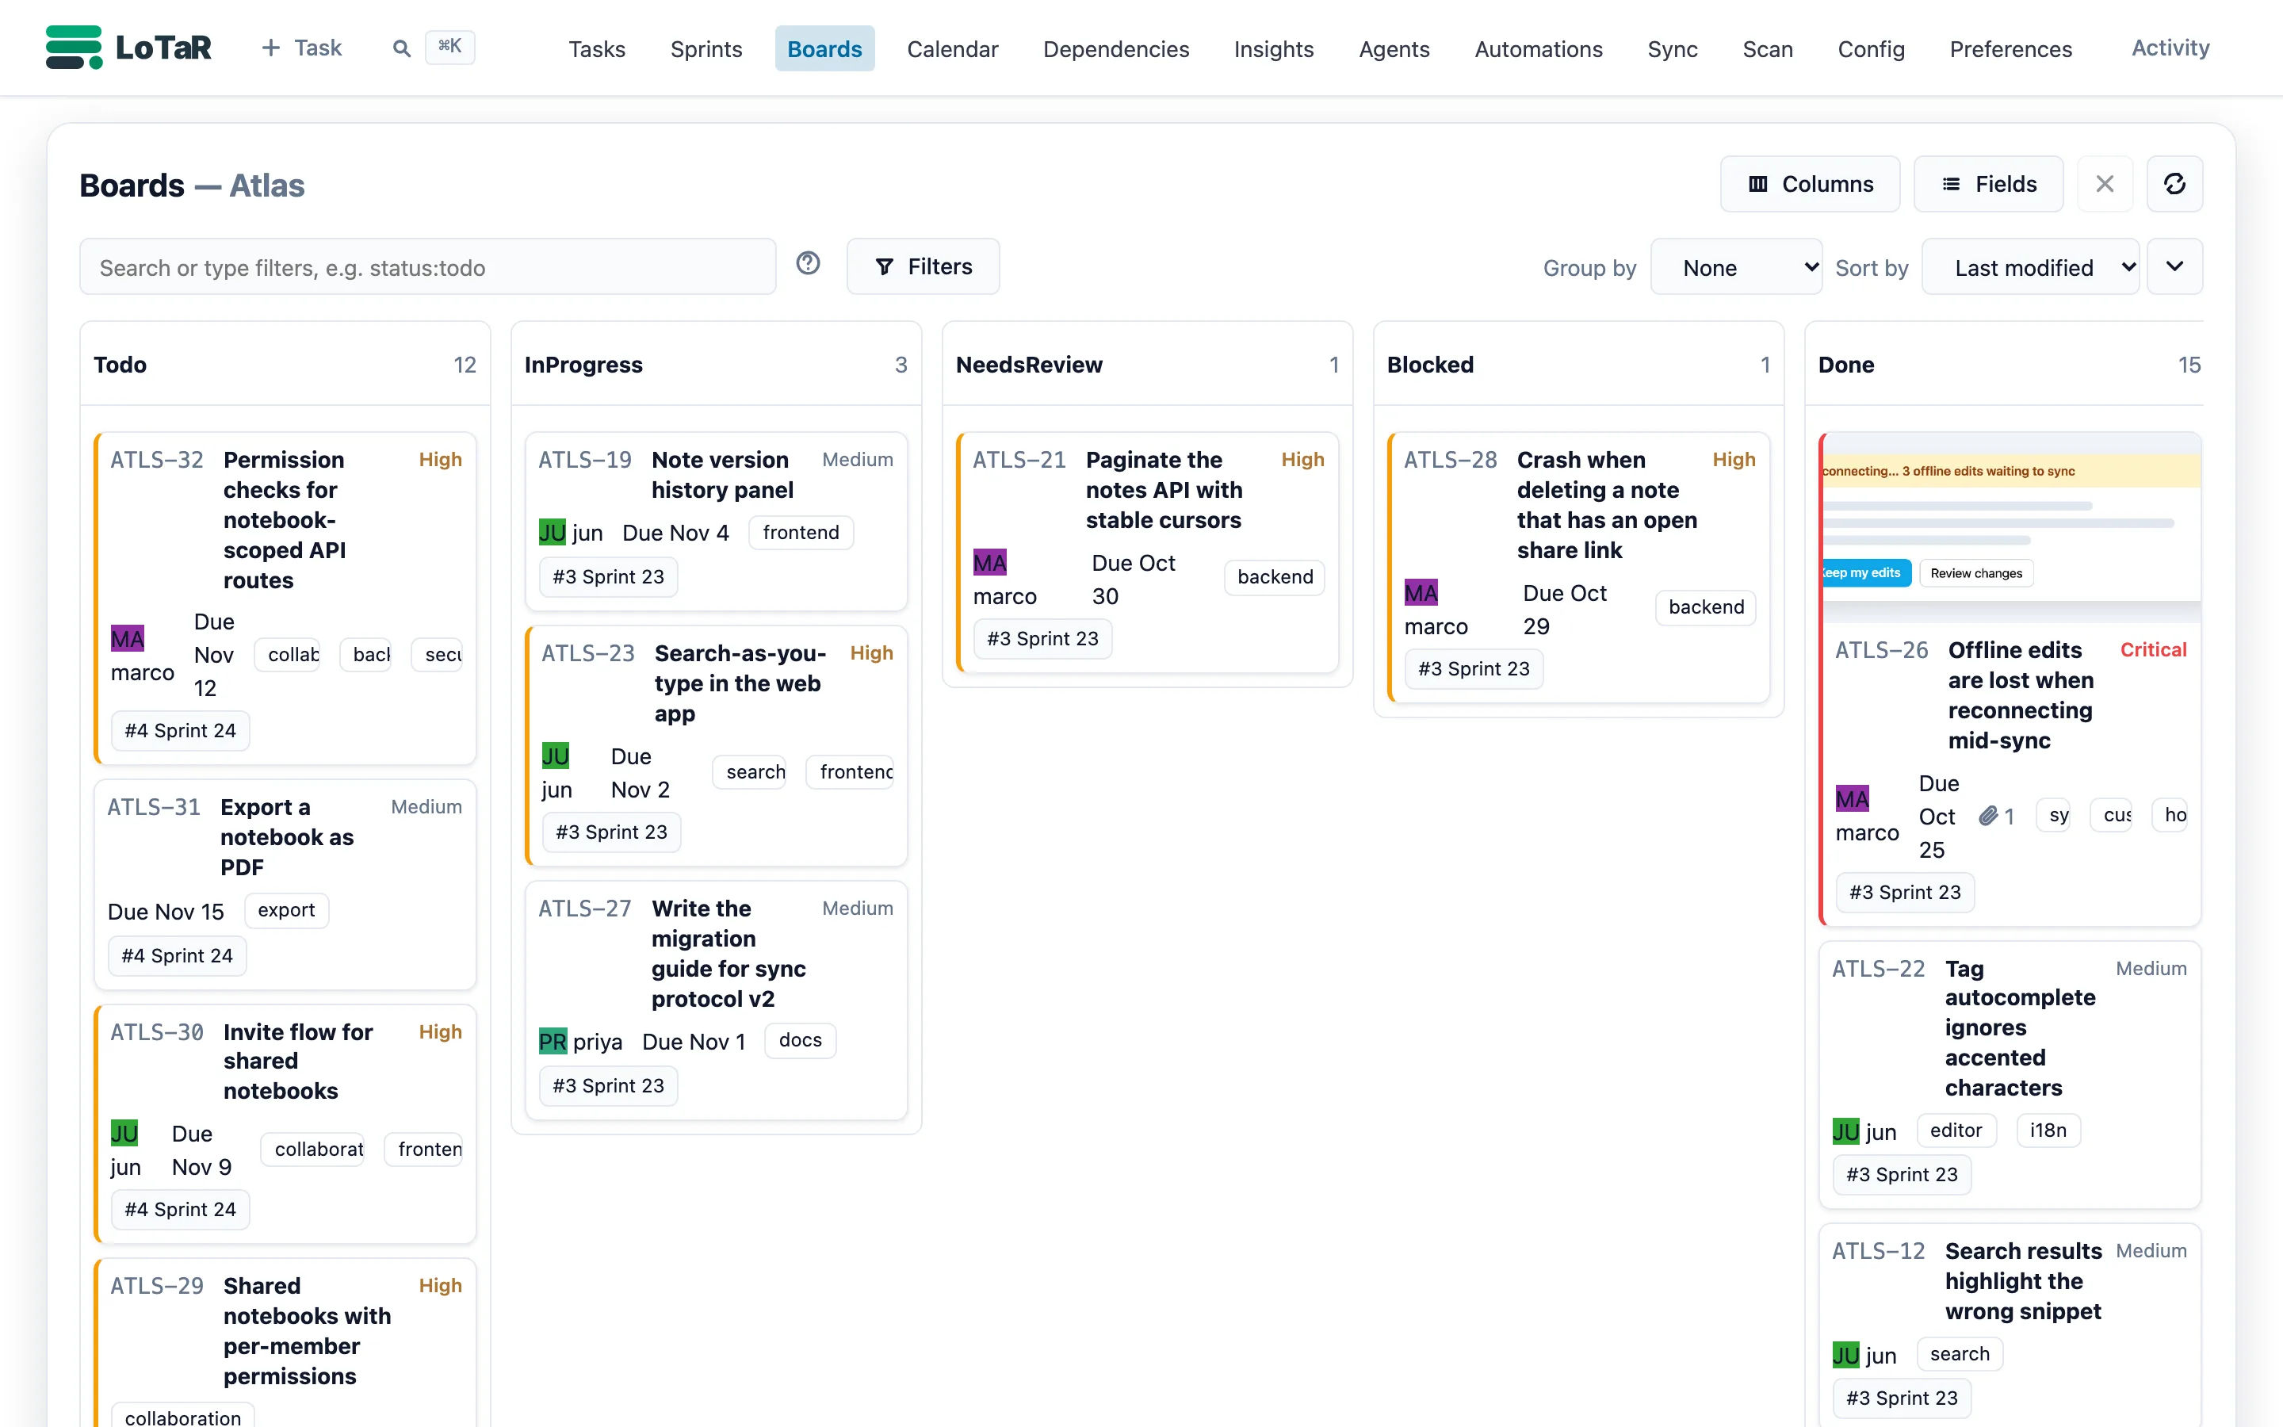Create a new Task
2283x1427 pixels.
click(x=301, y=48)
